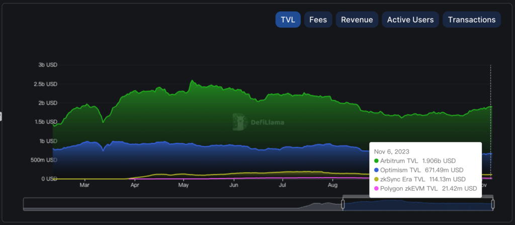Click the 2.5b USD axis label
This screenshot has width=515, height=225.
click(x=45, y=84)
